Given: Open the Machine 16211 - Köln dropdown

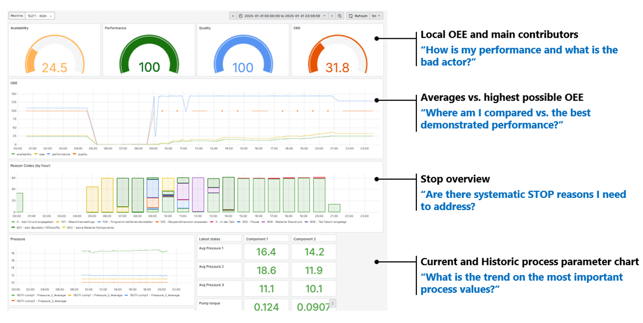Looking at the screenshot, I should coord(40,16).
